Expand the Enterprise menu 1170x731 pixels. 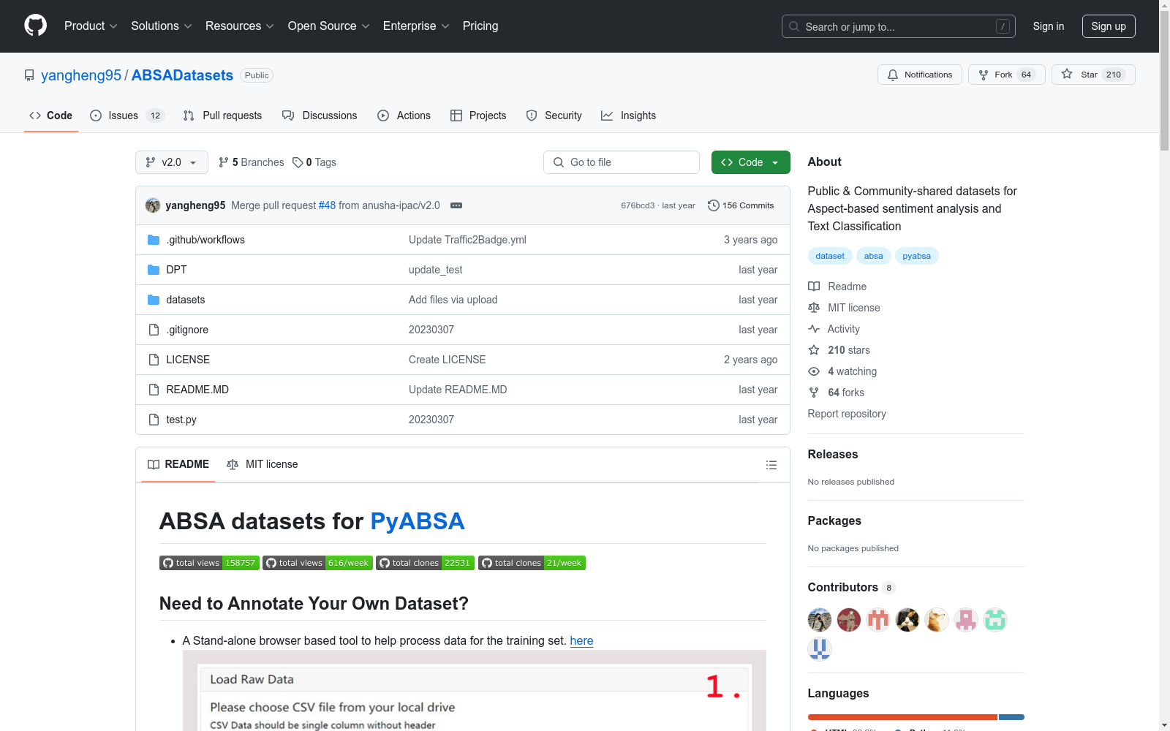416,26
